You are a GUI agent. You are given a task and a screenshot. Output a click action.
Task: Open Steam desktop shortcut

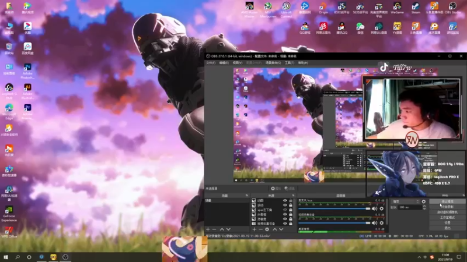[x=416, y=8]
